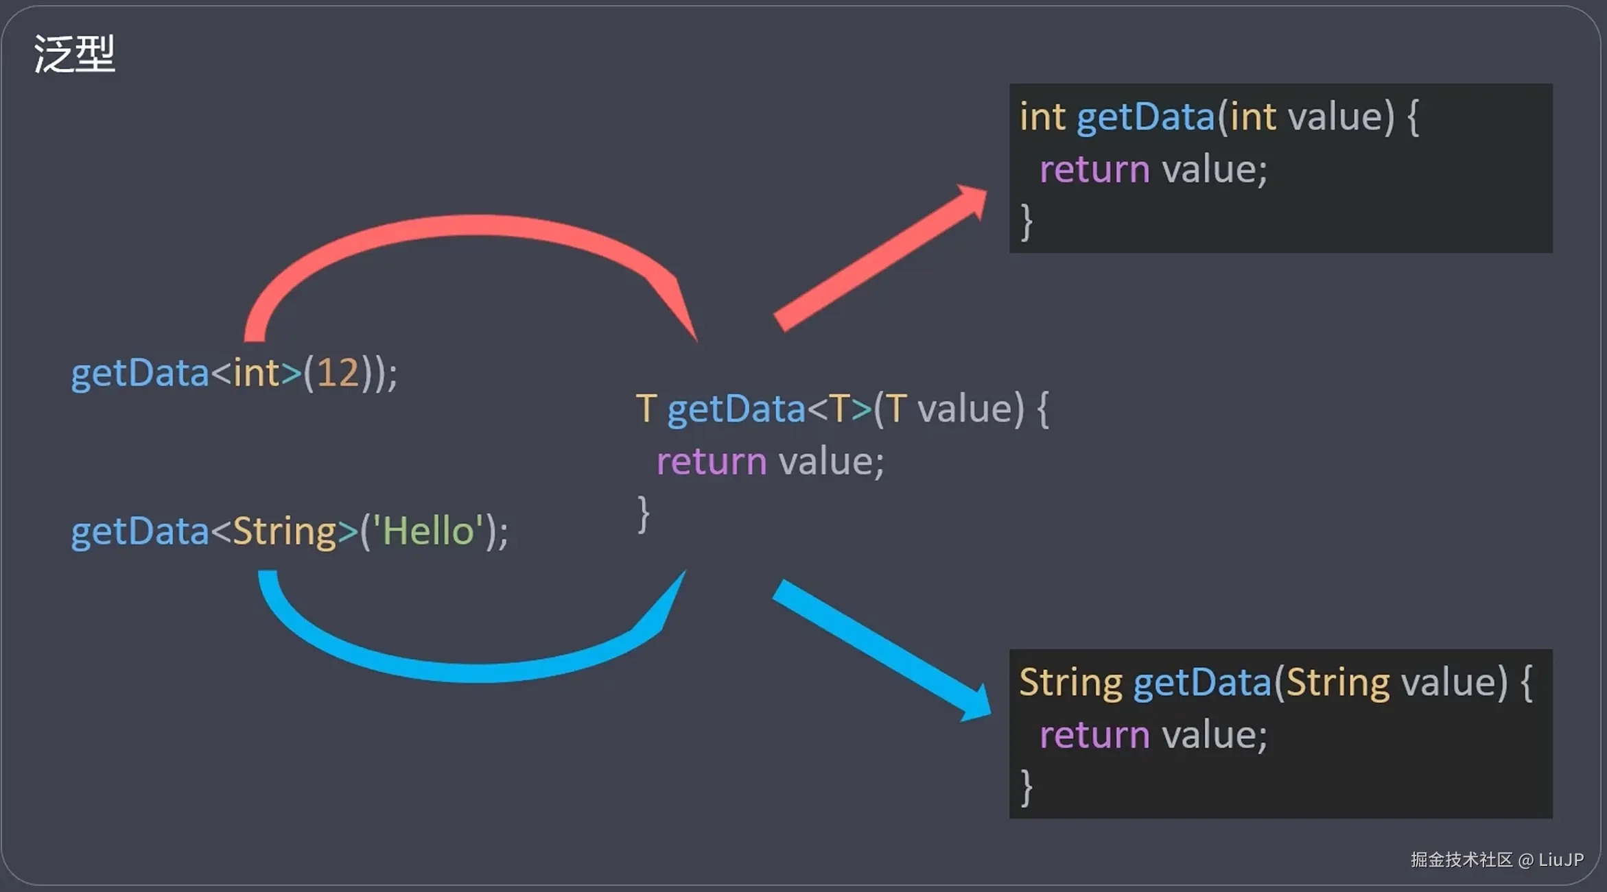This screenshot has height=892, width=1607.
Task: Click the closing brace of the String getData box
Action: tap(1027, 787)
